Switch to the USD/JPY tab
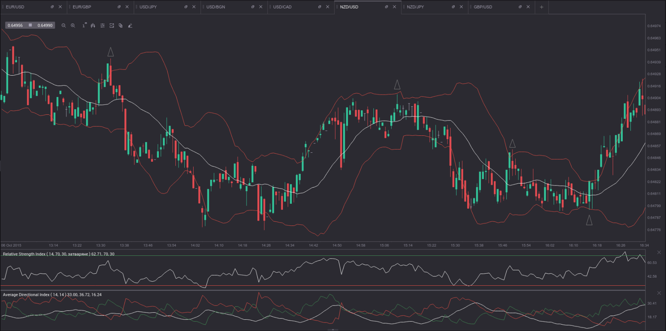Image resolution: width=666 pixels, height=331 pixels. pyautogui.click(x=148, y=7)
